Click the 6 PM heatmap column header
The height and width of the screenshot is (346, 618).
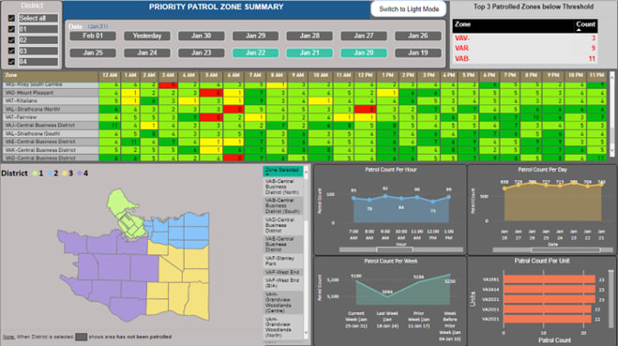tap(490, 75)
